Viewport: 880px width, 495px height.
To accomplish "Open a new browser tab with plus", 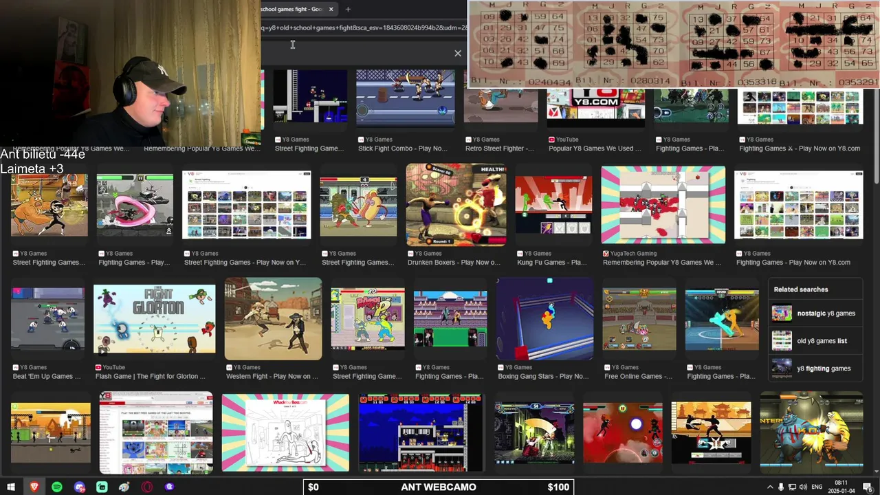I will (x=348, y=9).
